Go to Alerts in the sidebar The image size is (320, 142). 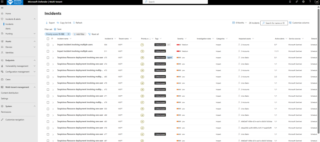(x=8, y=28)
